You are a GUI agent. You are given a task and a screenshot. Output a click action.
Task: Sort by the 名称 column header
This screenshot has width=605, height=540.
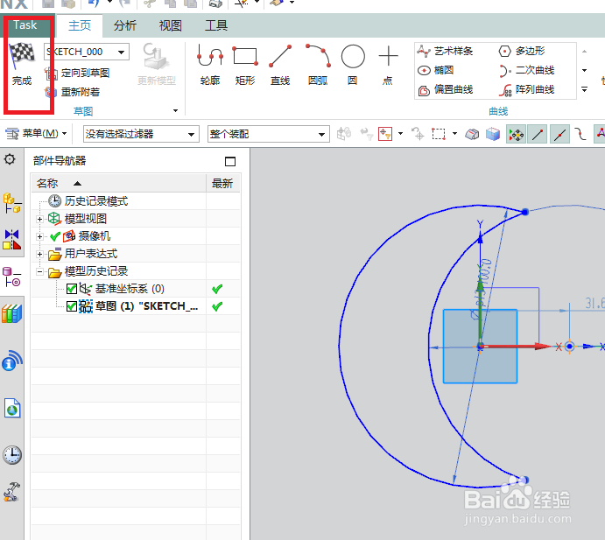pyautogui.click(x=119, y=183)
